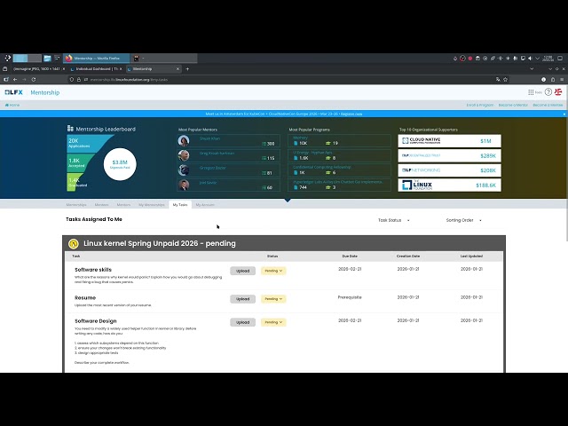Viewport: 568px width, 426px height.
Task: Open the Task Status dropdown
Action: [394, 220]
